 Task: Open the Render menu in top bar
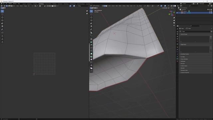pos(10,4)
